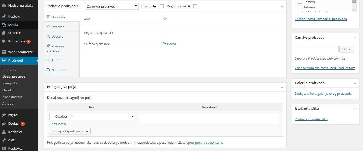363x151 pixels.
Task: Click the Izgled paintbrush icon
Action: click(x=4, y=115)
